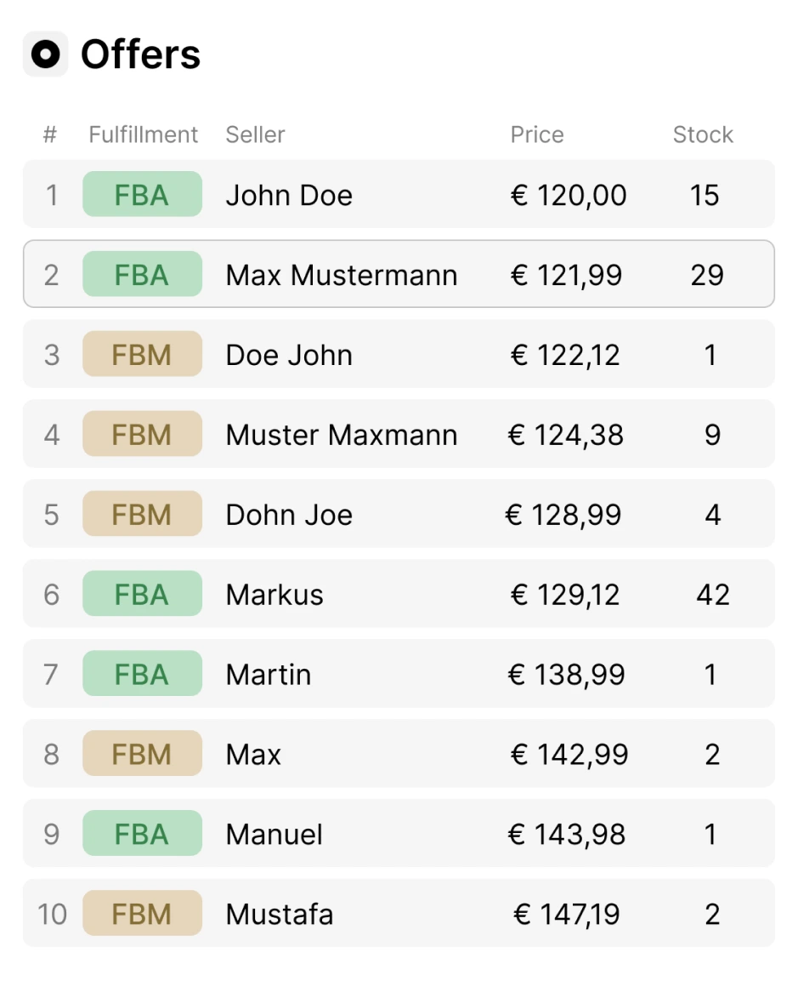Toggle the FBM badge on Max's row
Viewport: 798px width, 1004px height.
(x=141, y=754)
